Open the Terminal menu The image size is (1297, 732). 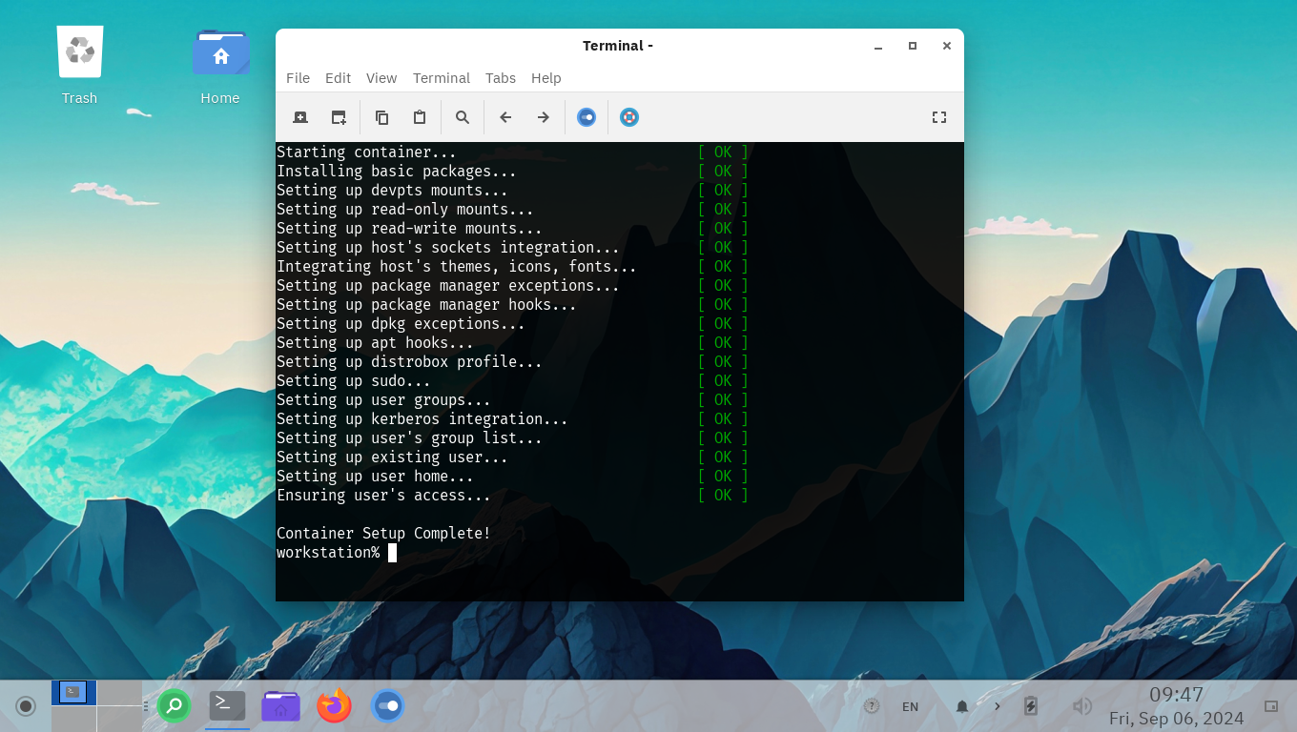441,78
